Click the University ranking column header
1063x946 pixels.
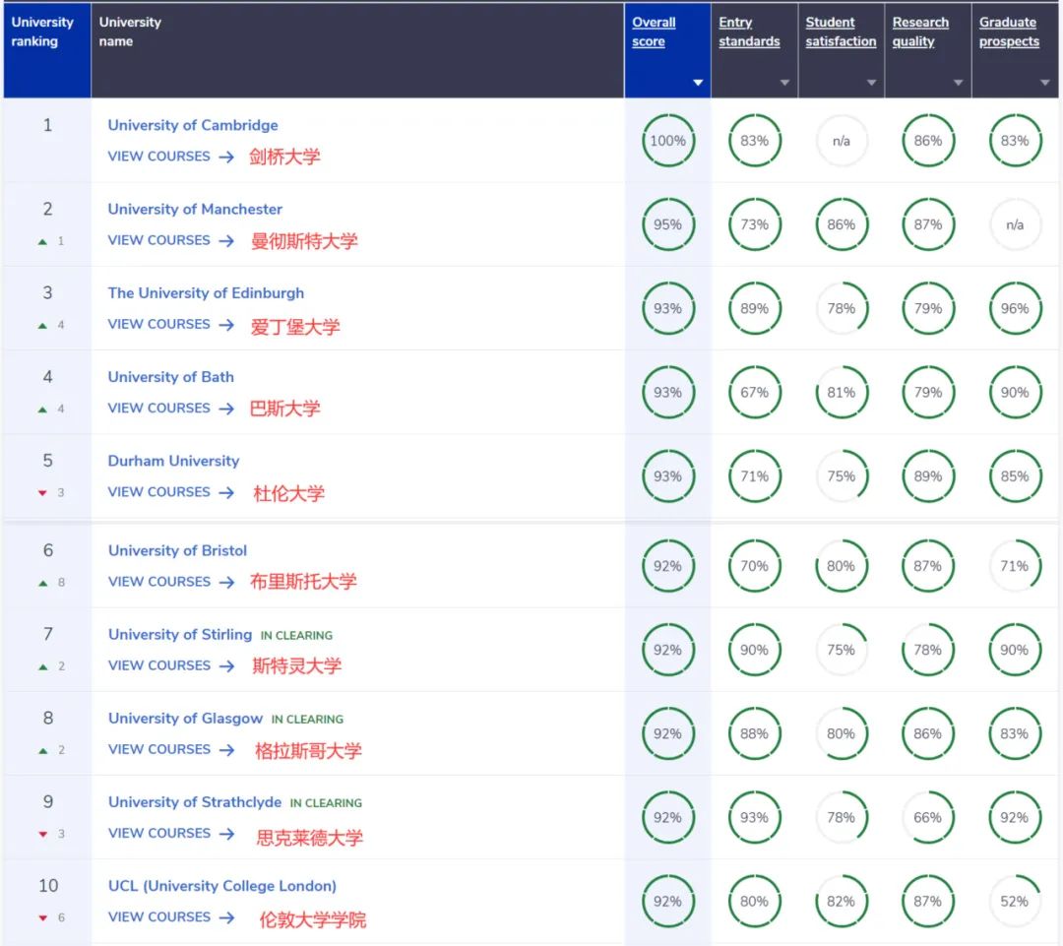point(47,51)
